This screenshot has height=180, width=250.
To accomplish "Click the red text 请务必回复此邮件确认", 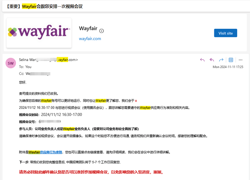I will click(x=91, y=172).
